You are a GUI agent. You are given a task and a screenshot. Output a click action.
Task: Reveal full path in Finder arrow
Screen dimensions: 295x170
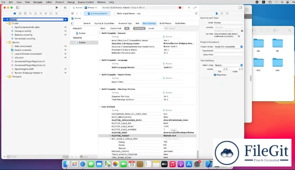[x=239, y=36]
